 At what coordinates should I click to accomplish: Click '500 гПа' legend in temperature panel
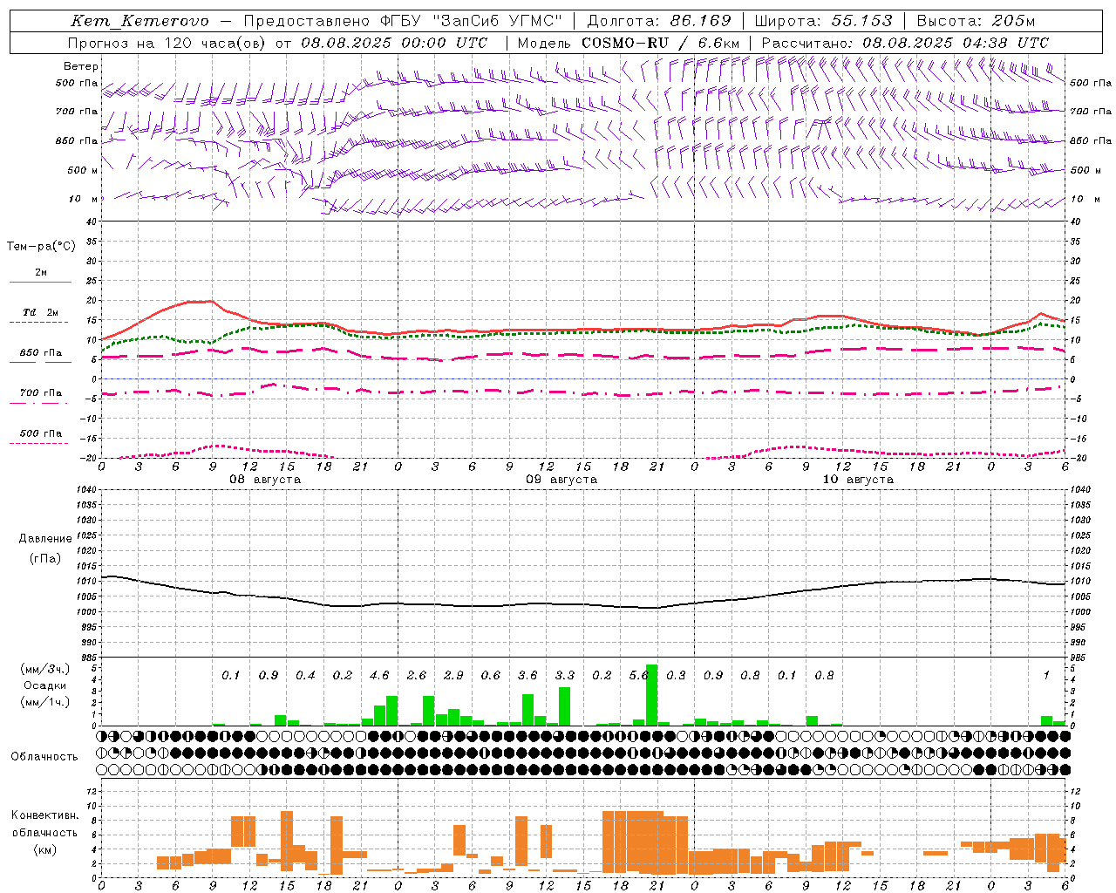click(41, 433)
